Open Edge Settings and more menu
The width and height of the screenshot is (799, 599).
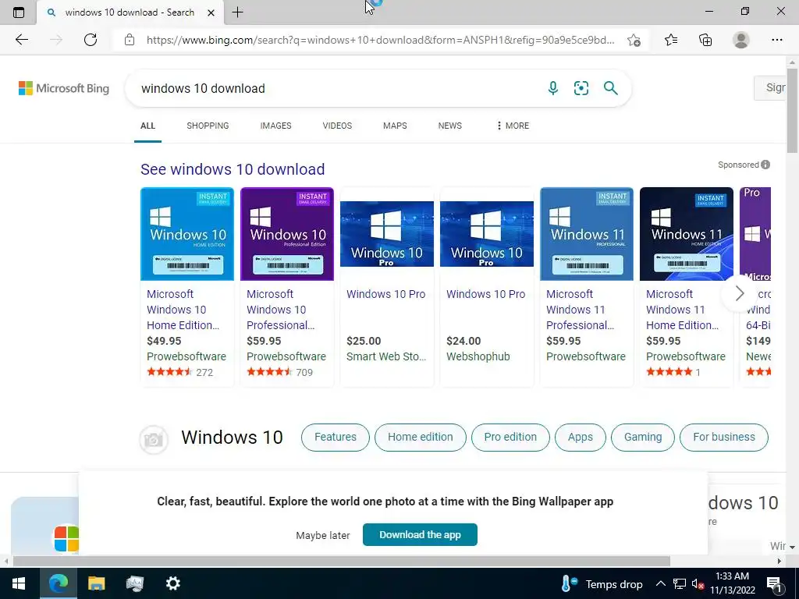click(x=776, y=40)
